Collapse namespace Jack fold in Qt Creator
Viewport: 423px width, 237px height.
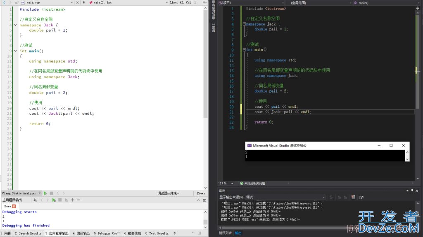coord(15,25)
